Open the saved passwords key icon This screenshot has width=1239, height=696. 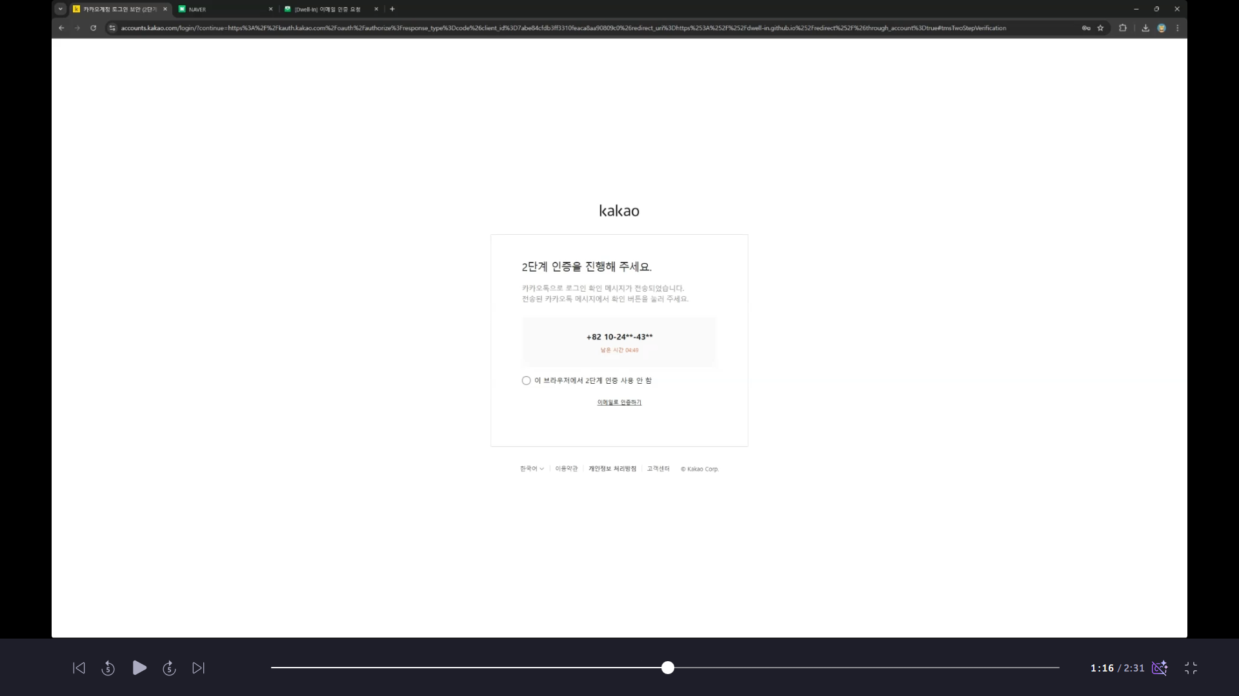point(1086,28)
